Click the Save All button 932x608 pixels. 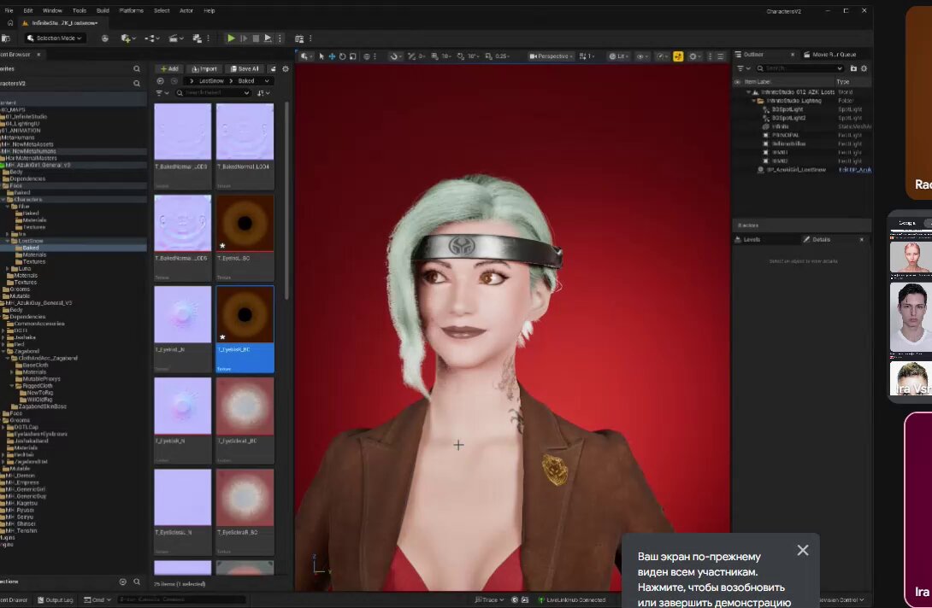[245, 69]
